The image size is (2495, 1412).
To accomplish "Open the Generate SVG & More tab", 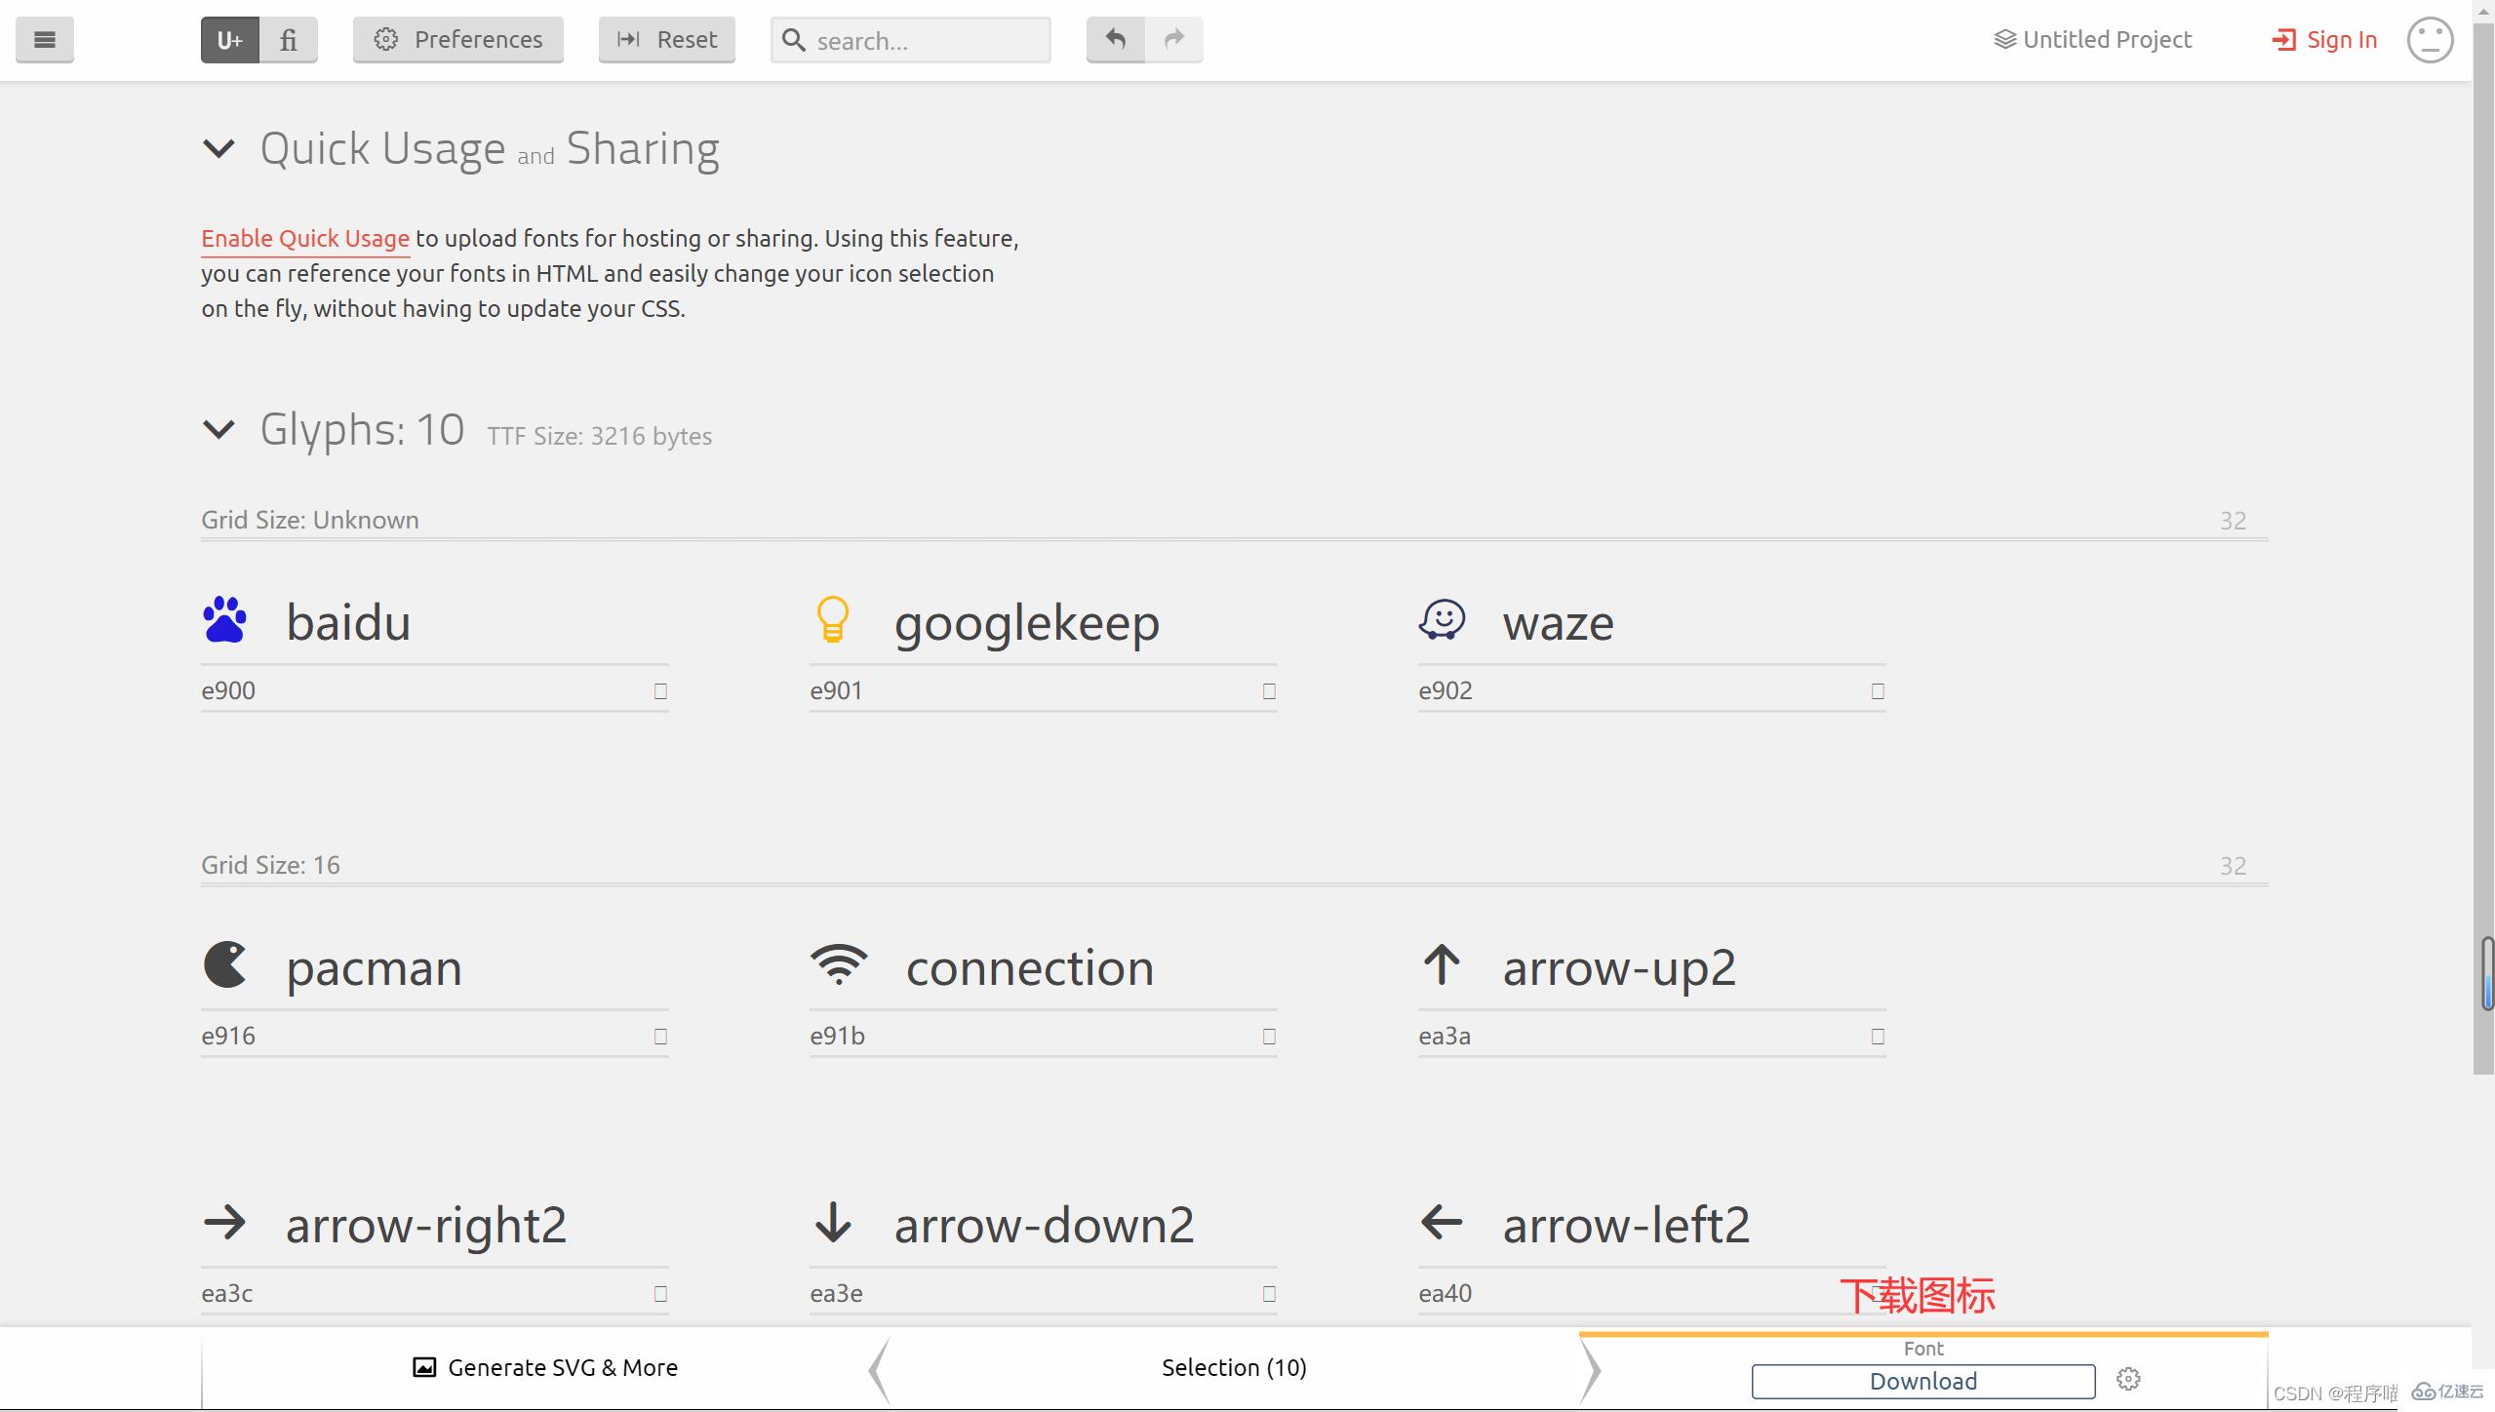I will pyautogui.click(x=545, y=1368).
